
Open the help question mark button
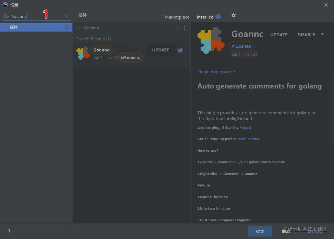9,231
